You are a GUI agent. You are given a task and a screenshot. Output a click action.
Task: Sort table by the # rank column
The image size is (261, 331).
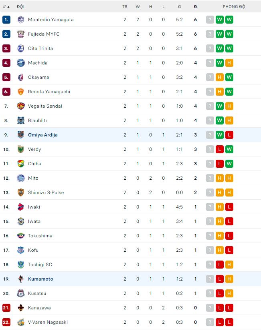coord(6,7)
